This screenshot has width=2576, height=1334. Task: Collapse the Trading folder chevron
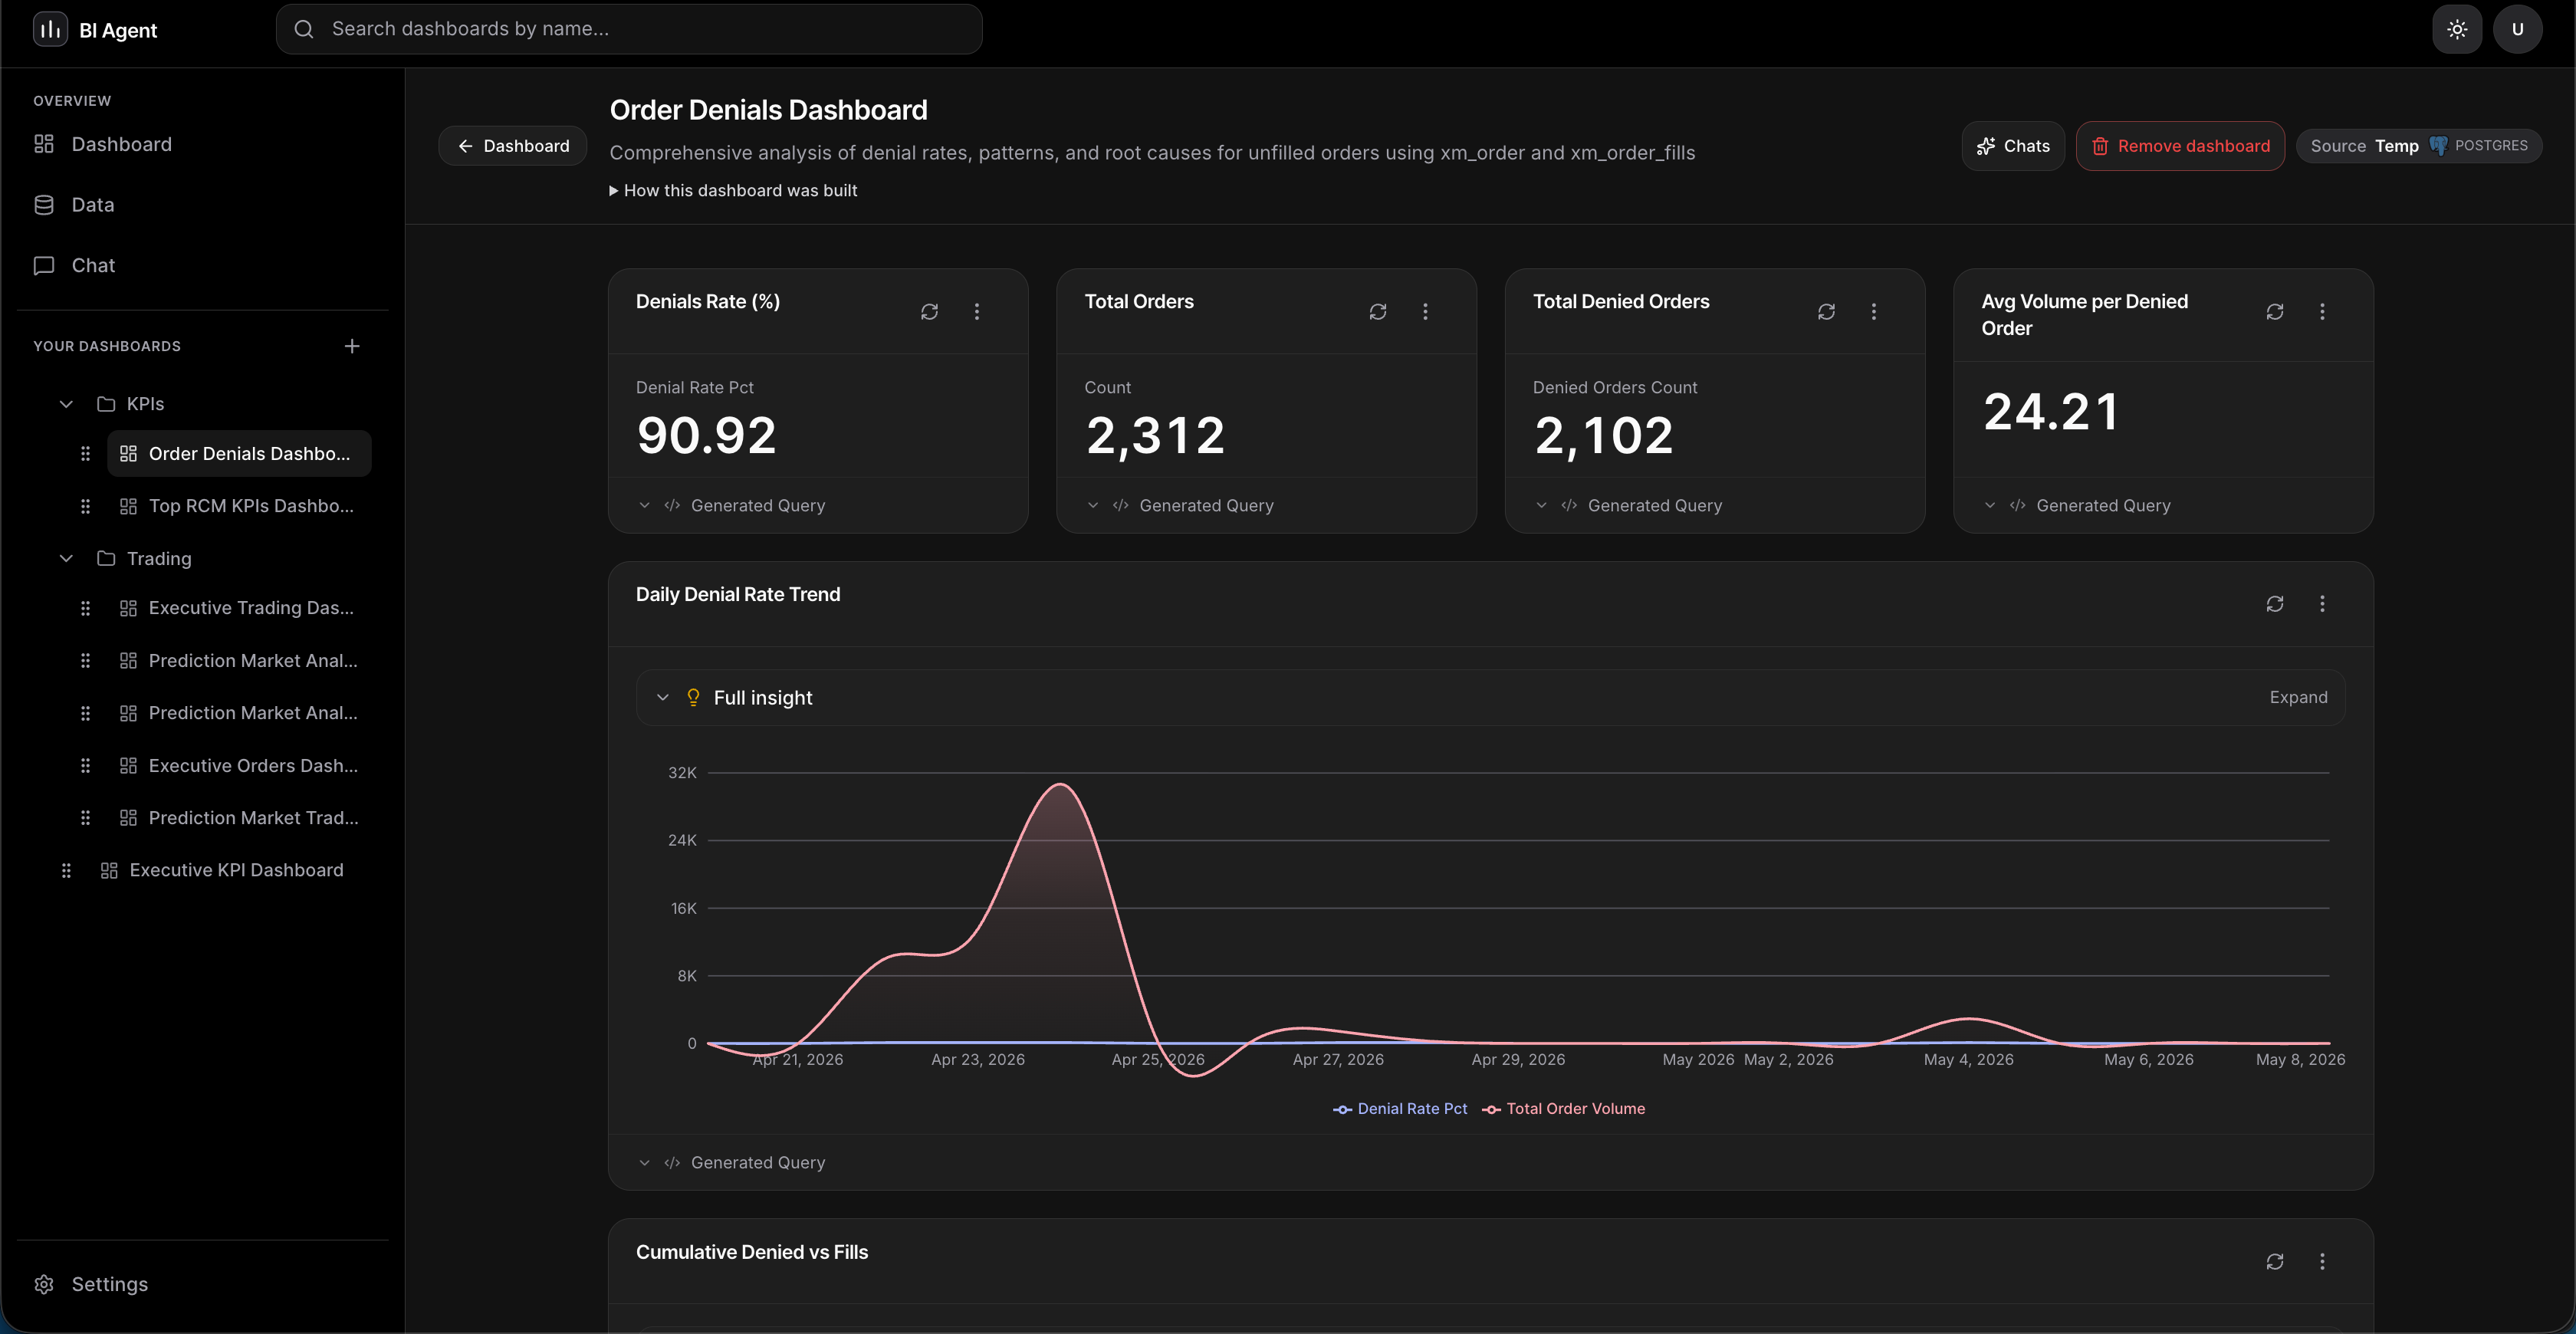66,558
